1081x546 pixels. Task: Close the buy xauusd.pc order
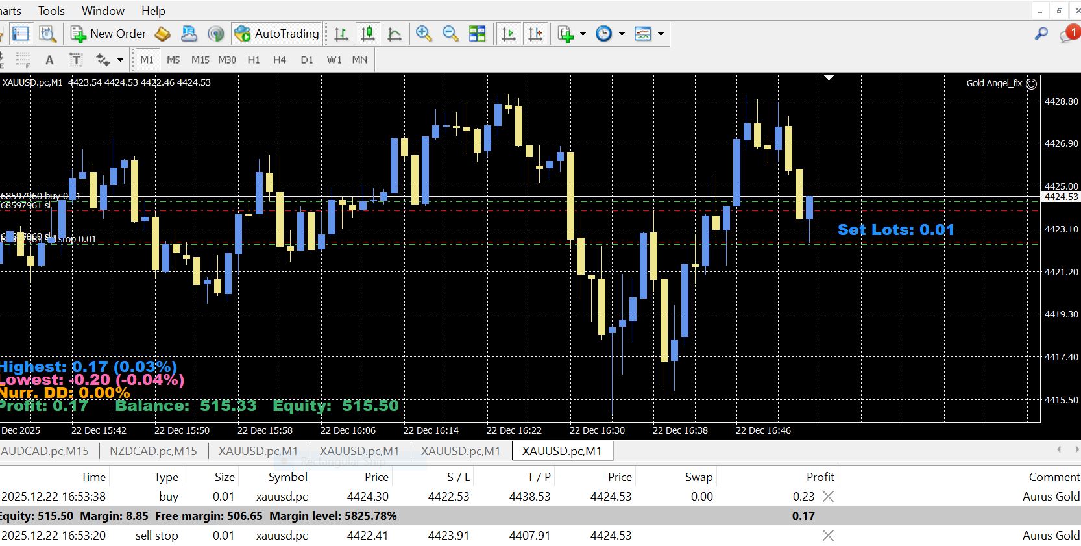tap(828, 496)
